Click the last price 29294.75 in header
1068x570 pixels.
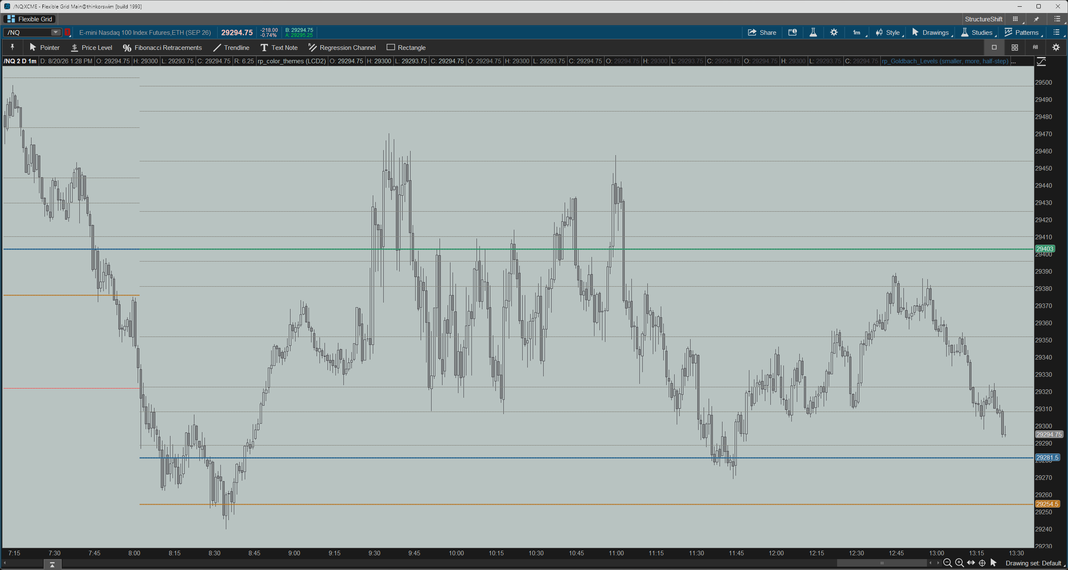(237, 33)
